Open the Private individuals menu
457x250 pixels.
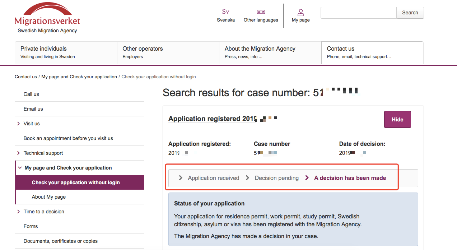pyautogui.click(x=66, y=52)
